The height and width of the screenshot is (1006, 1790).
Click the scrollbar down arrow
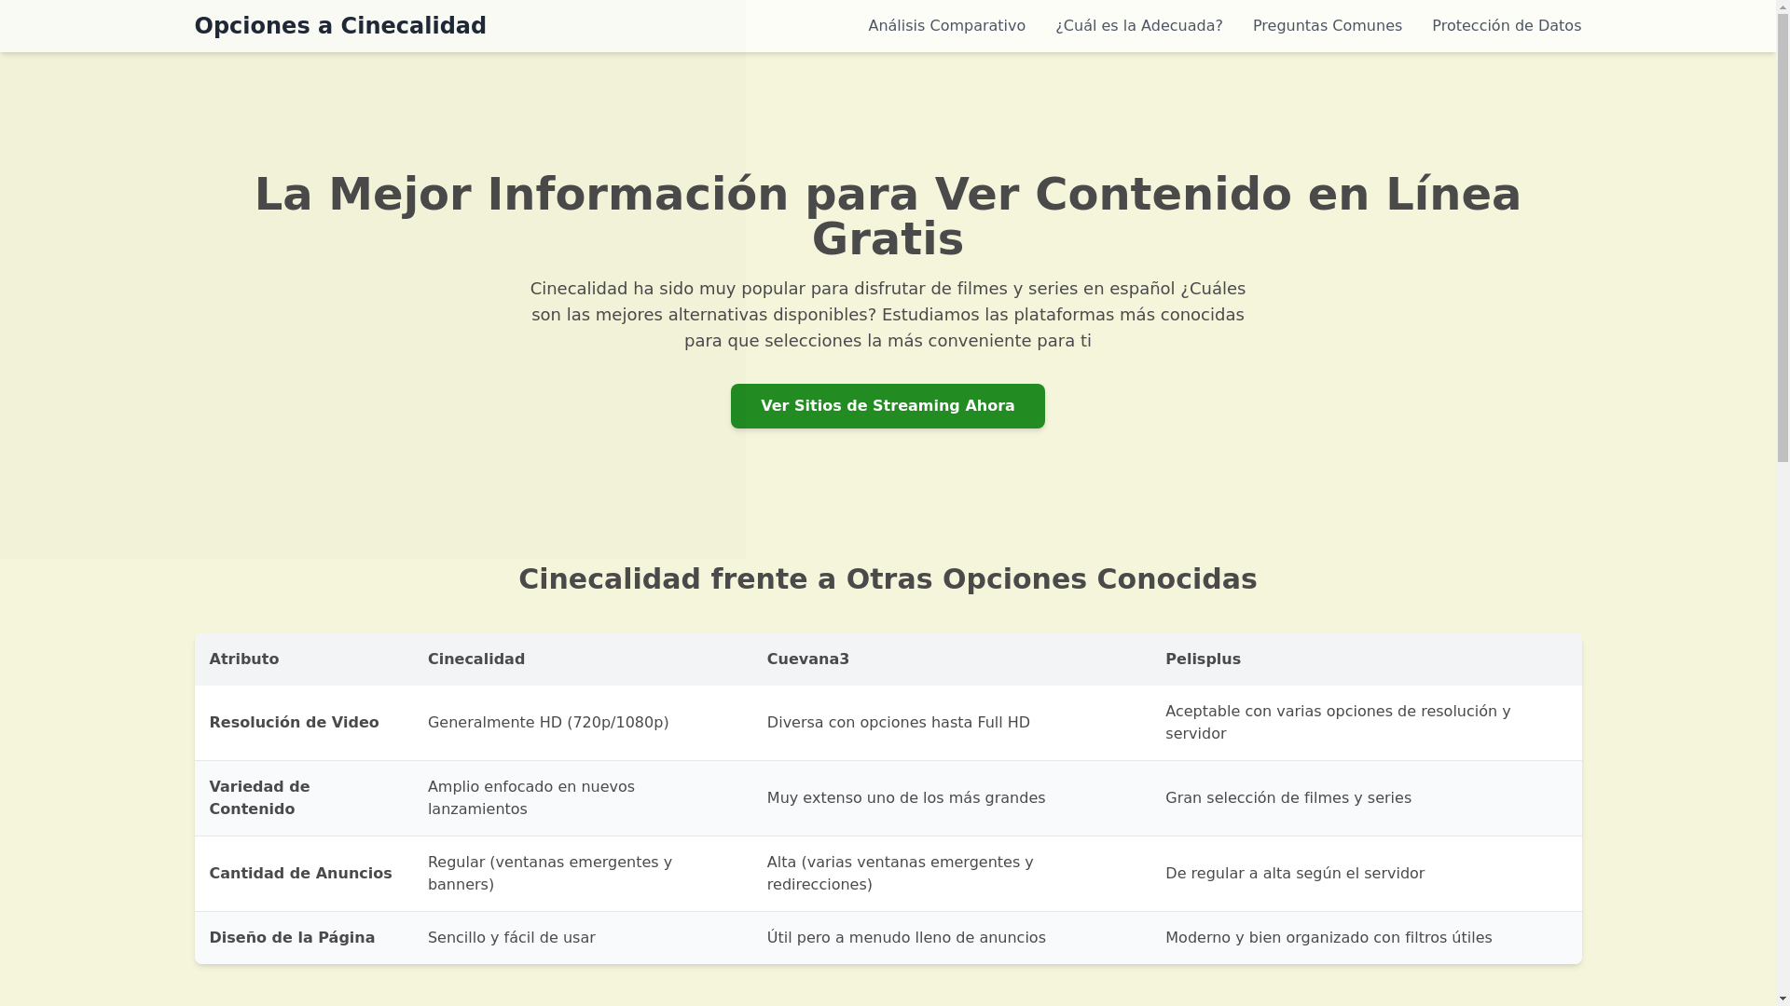tap(1783, 999)
